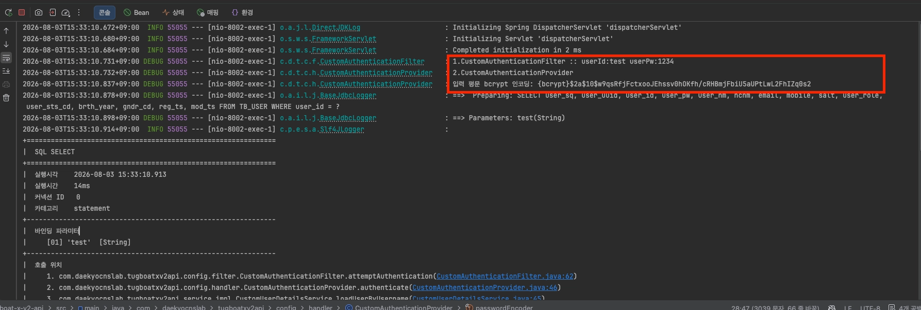Click the 'SQL SELECT' header line
The width and height of the screenshot is (921, 310).
(x=55, y=152)
